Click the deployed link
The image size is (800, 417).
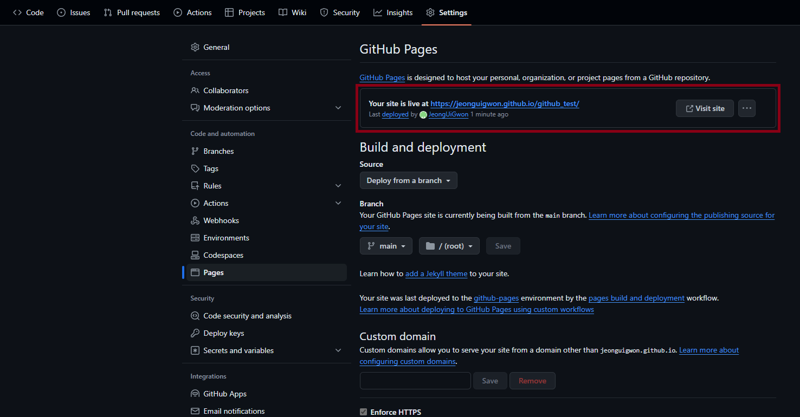pos(395,115)
